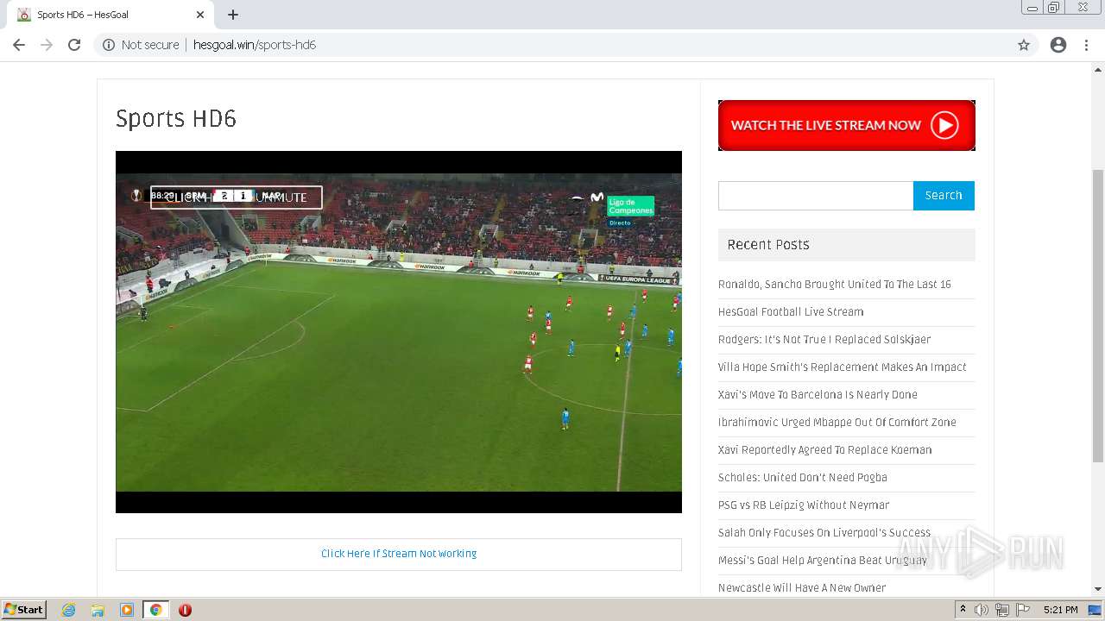The height and width of the screenshot is (621, 1105).
Task: Open the Chrome profile menu
Action: coord(1058,45)
